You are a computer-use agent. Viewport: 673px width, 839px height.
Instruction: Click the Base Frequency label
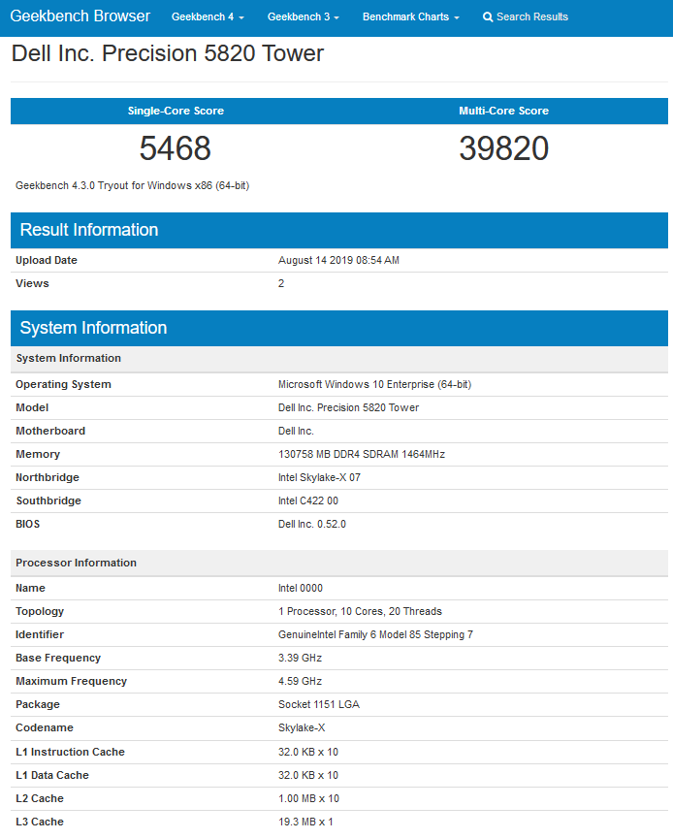coord(58,658)
